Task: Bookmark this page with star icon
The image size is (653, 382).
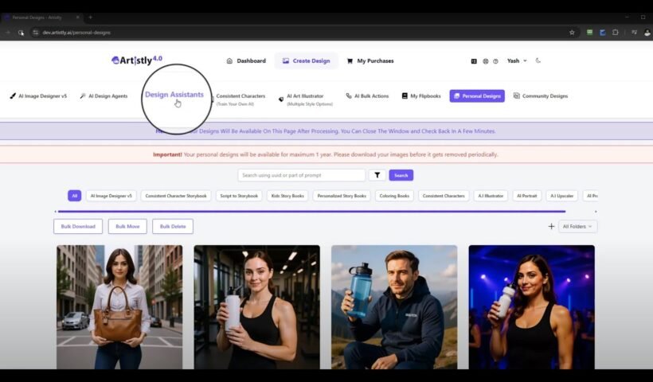Action: pyautogui.click(x=572, y=33)
